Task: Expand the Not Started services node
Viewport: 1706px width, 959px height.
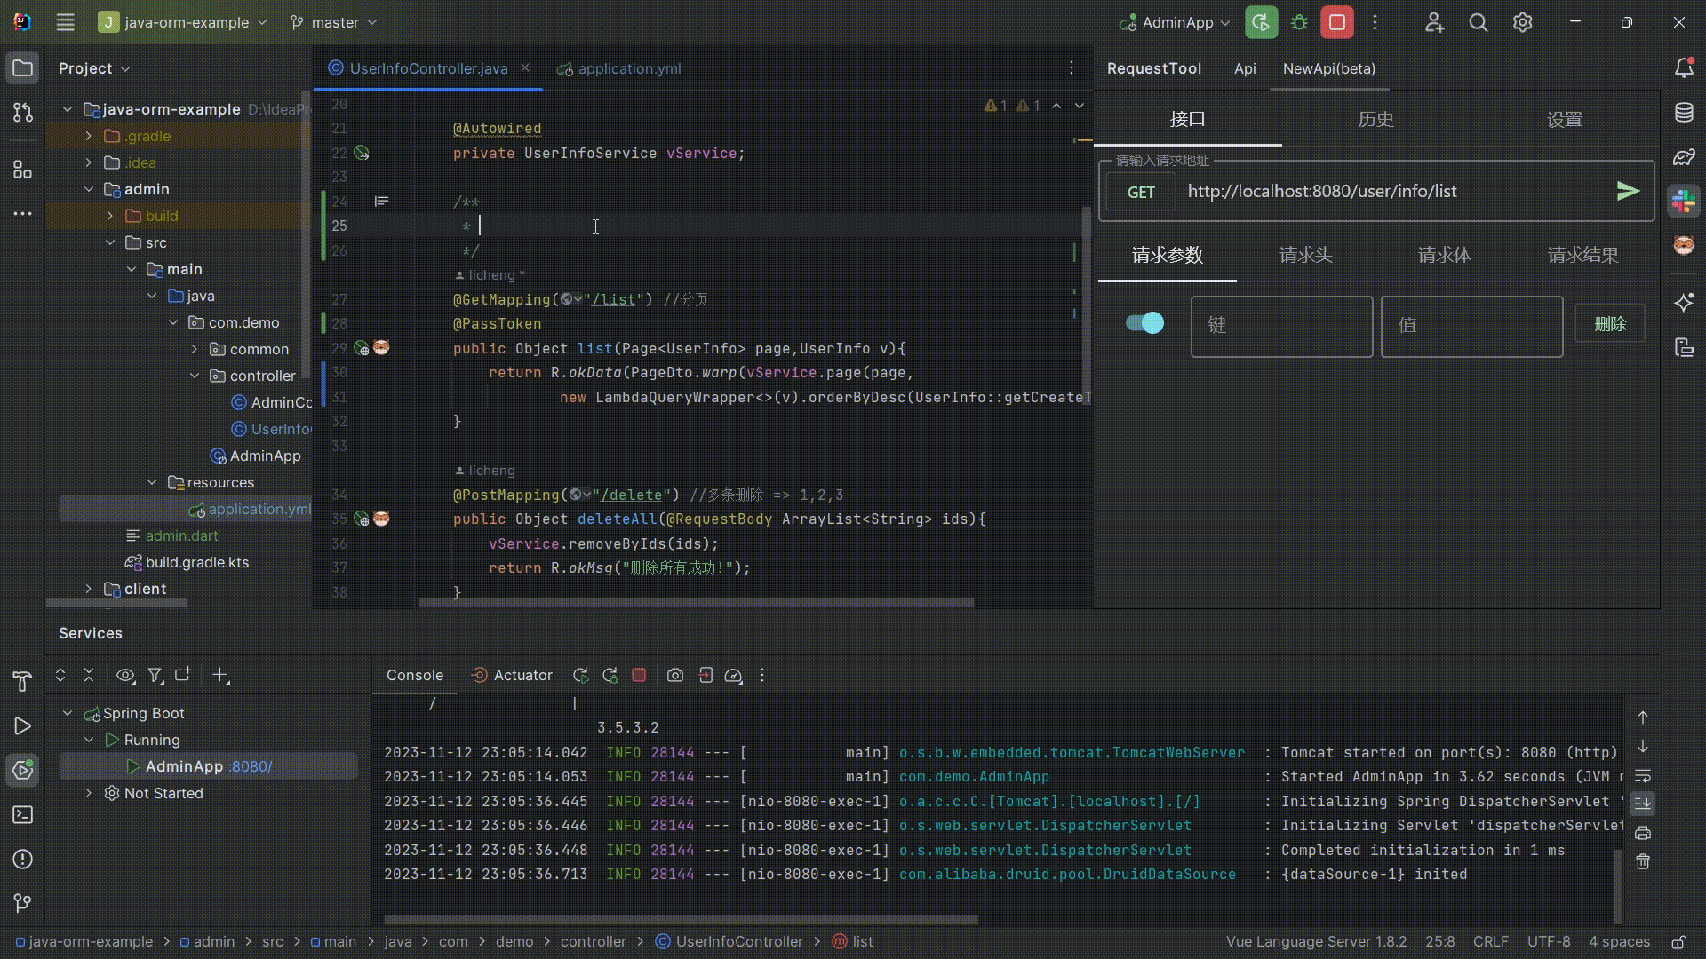Action: pyautogui.click(x=89, y=793)
